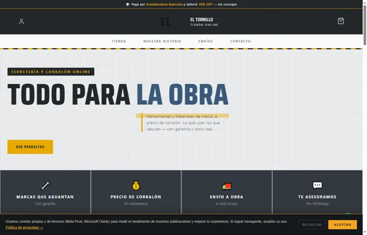Click the Todo para la obra headline
This screenshot has width=367, height=235.
[x=118, y=95]
